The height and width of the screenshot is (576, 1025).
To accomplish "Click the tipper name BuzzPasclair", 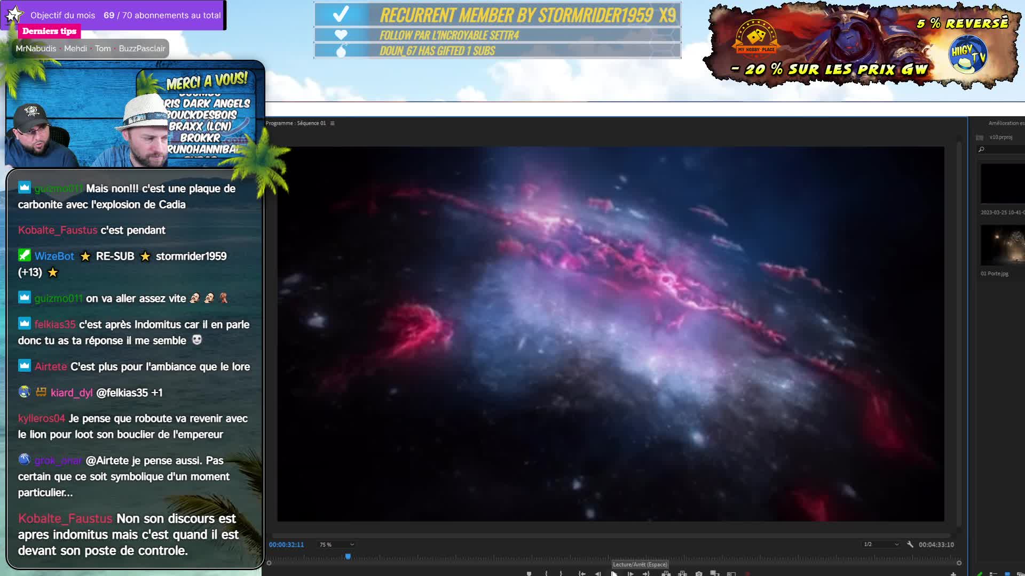I will pyautogui.click(x=142, y=49).
